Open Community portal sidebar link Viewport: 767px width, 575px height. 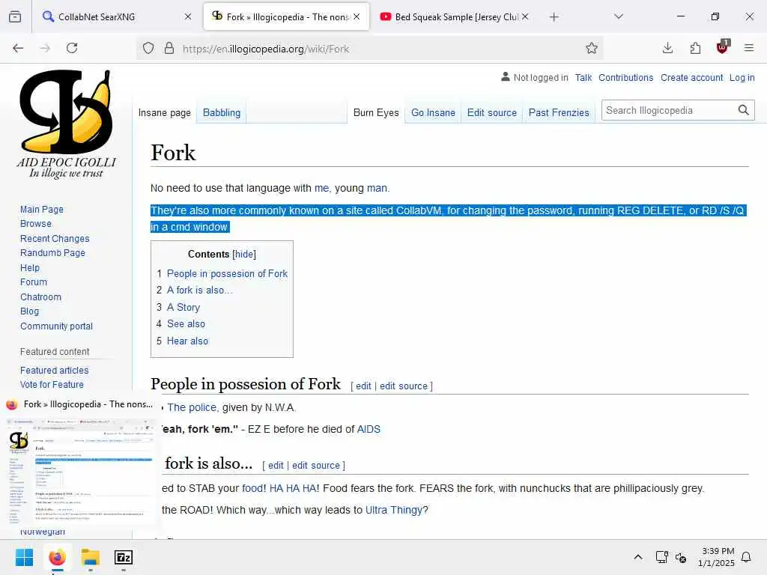tap(56, 326)
